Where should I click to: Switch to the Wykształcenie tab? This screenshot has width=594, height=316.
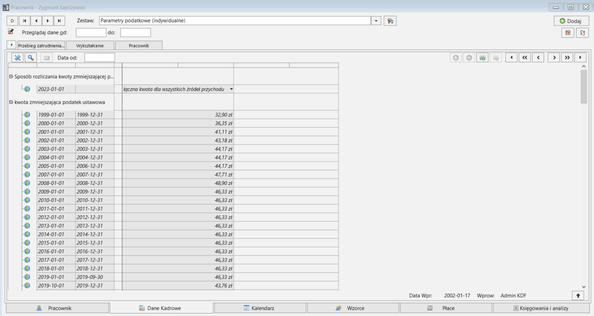[x=90, y=45]
